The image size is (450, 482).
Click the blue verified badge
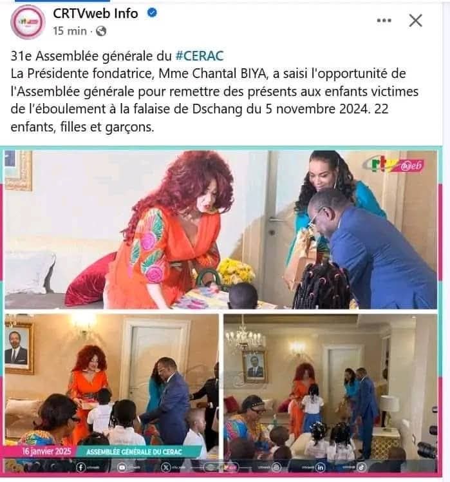pyautogui.click(x=152, y=13)
